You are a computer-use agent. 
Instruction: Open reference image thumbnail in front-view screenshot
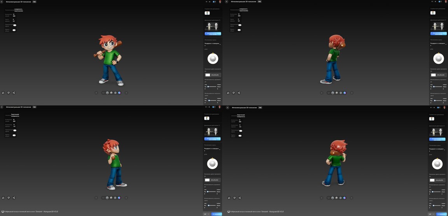pos(207,13)
